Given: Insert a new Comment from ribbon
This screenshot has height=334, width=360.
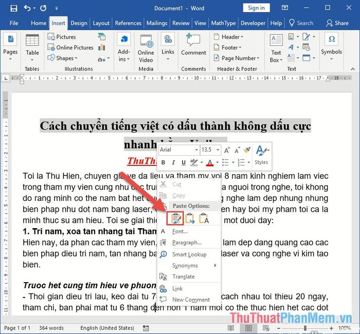Looking at the screenshot, I should point(193,45).
